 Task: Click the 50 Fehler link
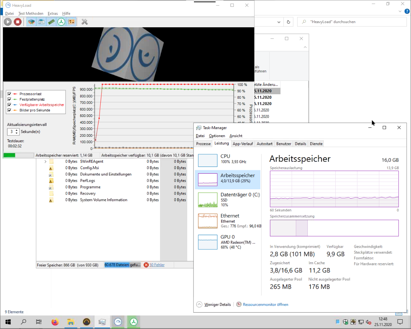coord(157,265)
